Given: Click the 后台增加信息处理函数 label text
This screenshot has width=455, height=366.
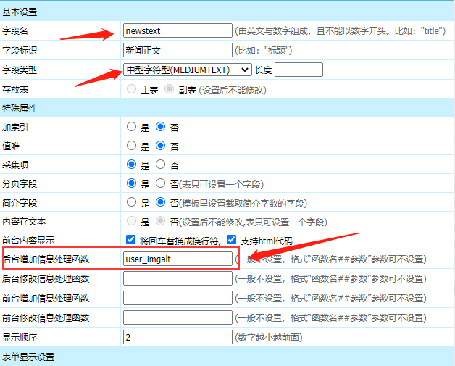Looking at the screenshot, I should [46, 259].
